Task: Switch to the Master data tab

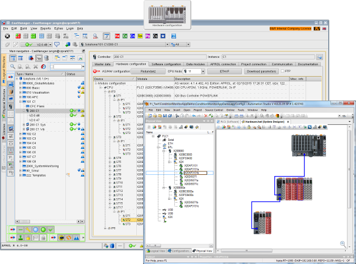Action: pos(102,64)
